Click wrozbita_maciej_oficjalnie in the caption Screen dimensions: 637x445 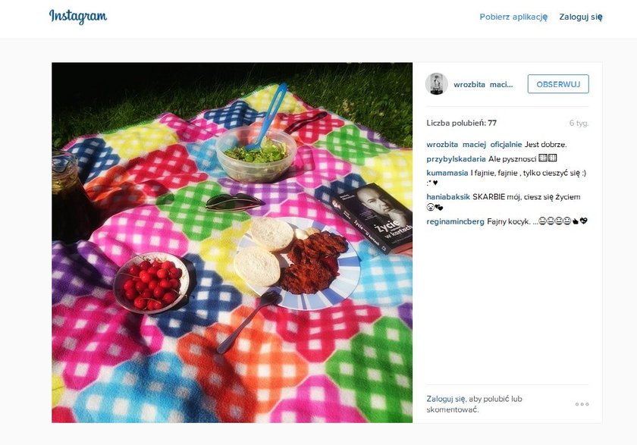pos(474,144)
